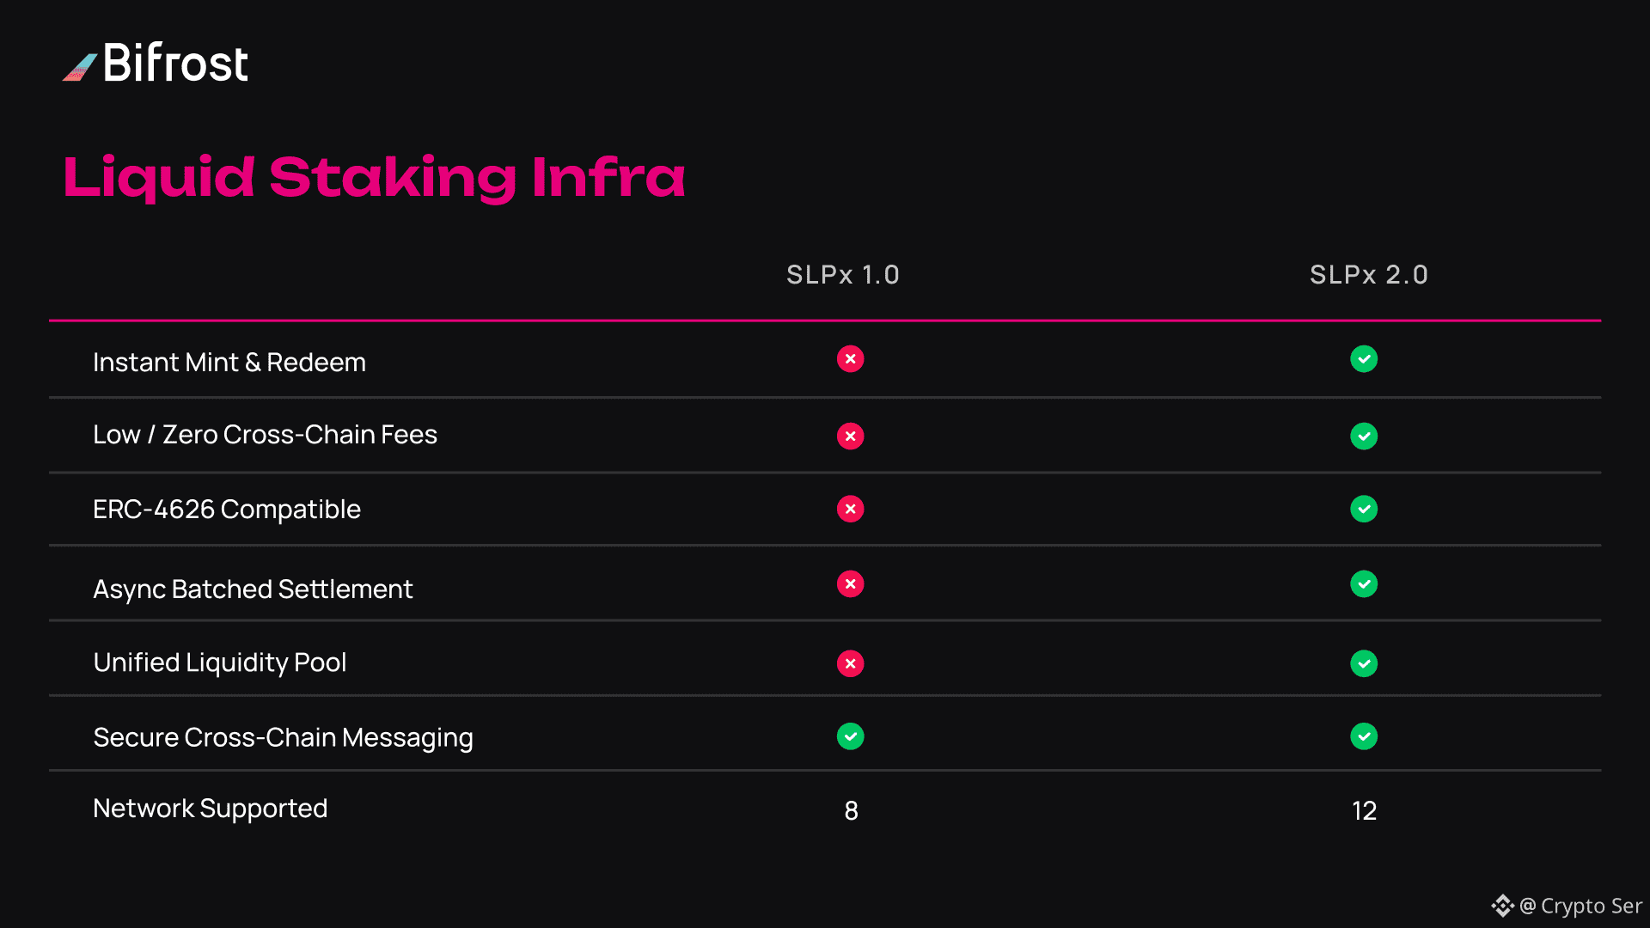
Task: Click green check for Unified Liquidity Pool
Action: coord(1363,663)
